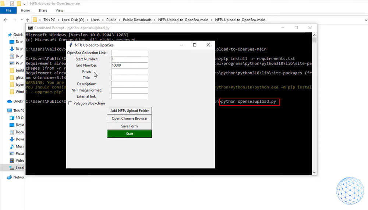This screenshot has width=368, height=210.
Task: Open address bar history dropdown
Action: [x=366, y=20]
